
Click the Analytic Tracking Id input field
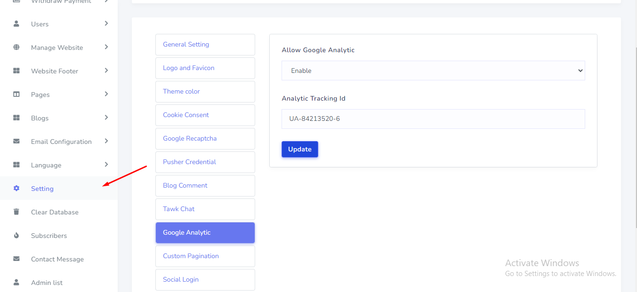(x=433, y=119)
